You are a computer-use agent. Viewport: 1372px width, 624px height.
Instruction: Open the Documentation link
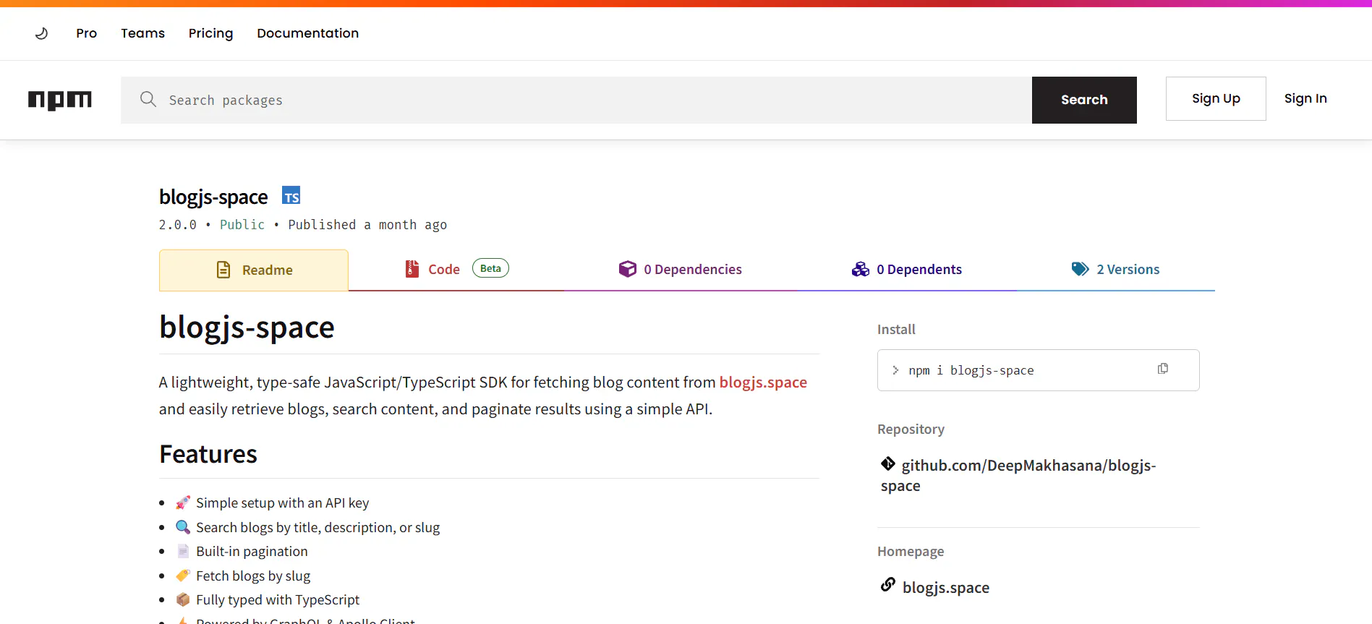(308, 33)
